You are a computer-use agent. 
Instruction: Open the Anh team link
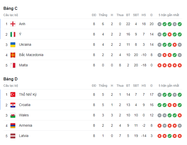point(22,24)
